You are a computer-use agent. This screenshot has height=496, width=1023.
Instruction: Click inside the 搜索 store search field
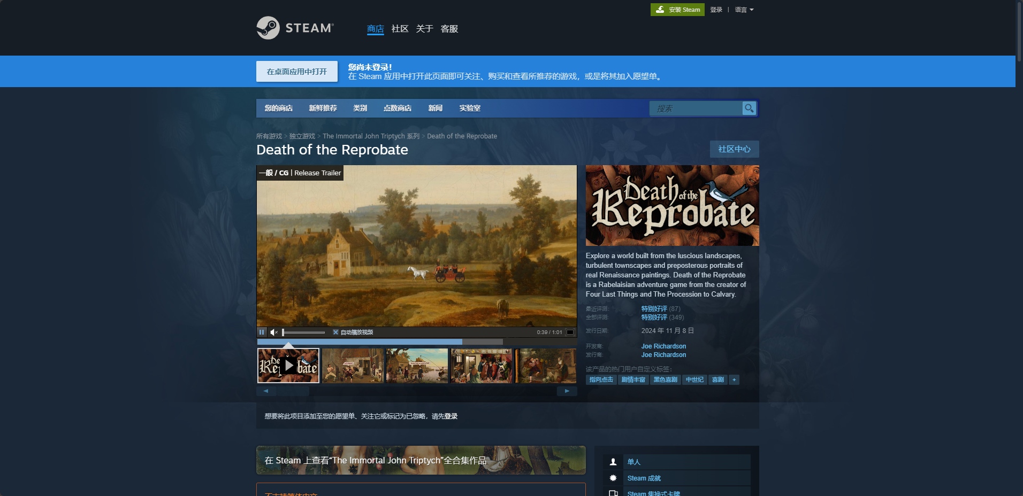click(x=696, y=108)
